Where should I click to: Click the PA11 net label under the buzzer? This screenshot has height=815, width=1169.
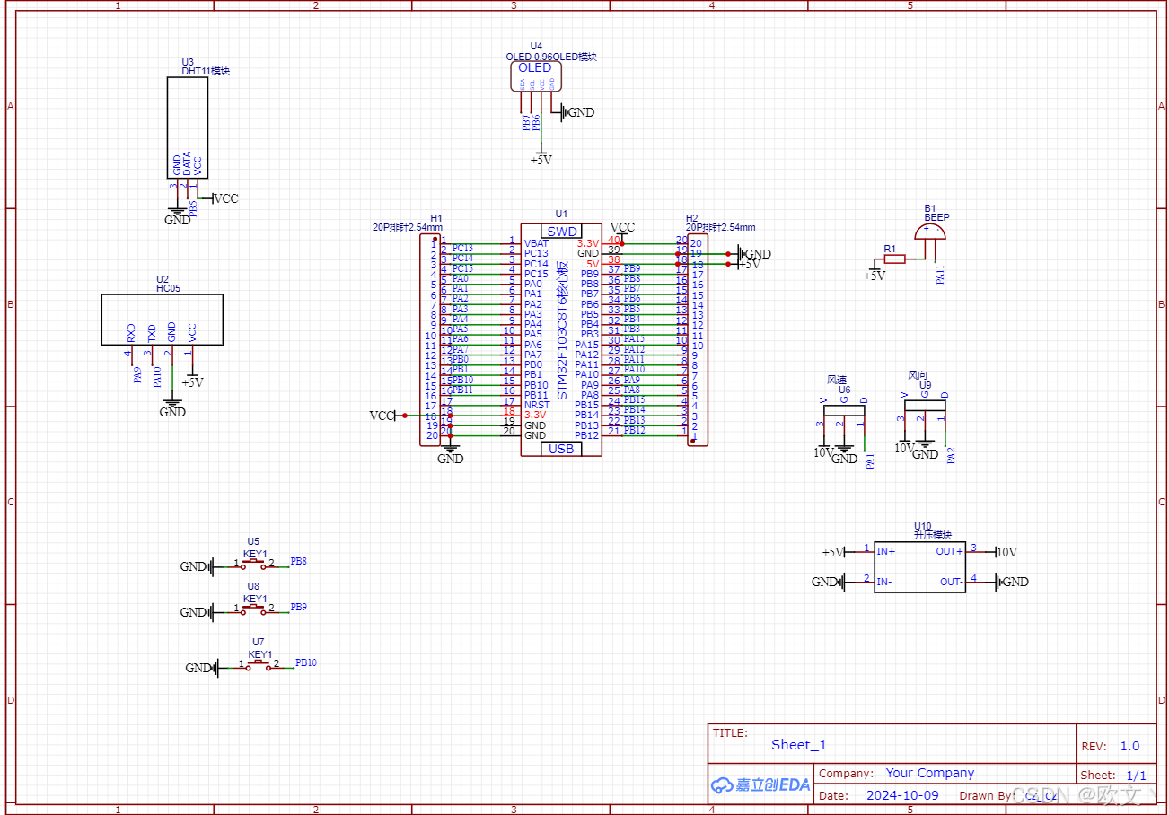tap(940, 275)
